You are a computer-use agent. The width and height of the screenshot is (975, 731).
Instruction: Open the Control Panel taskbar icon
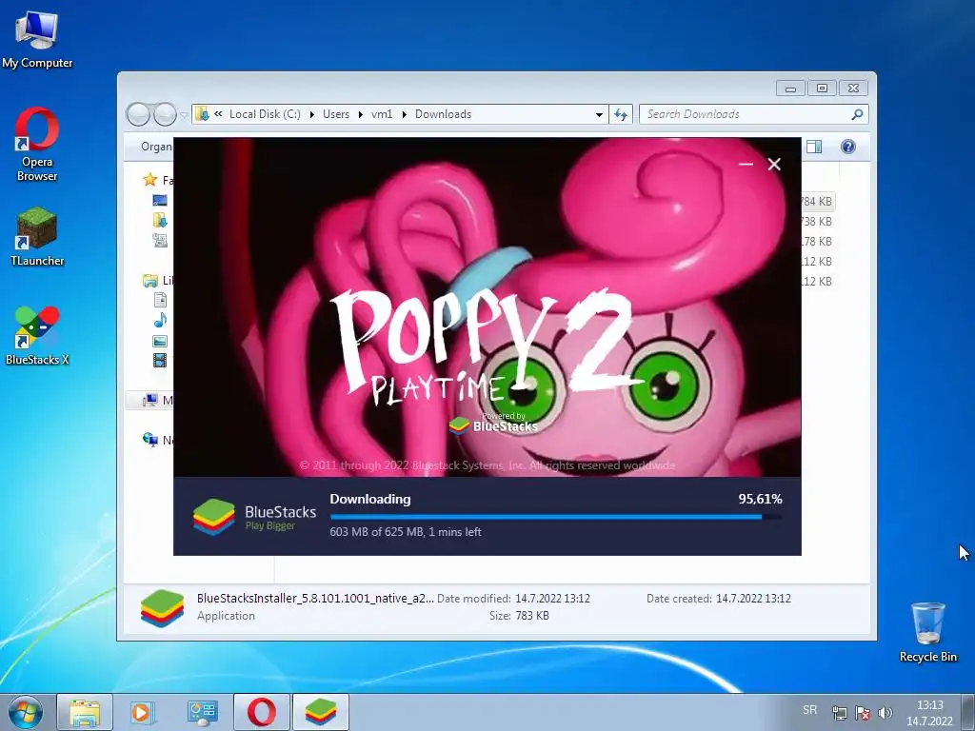click(202, 712)
